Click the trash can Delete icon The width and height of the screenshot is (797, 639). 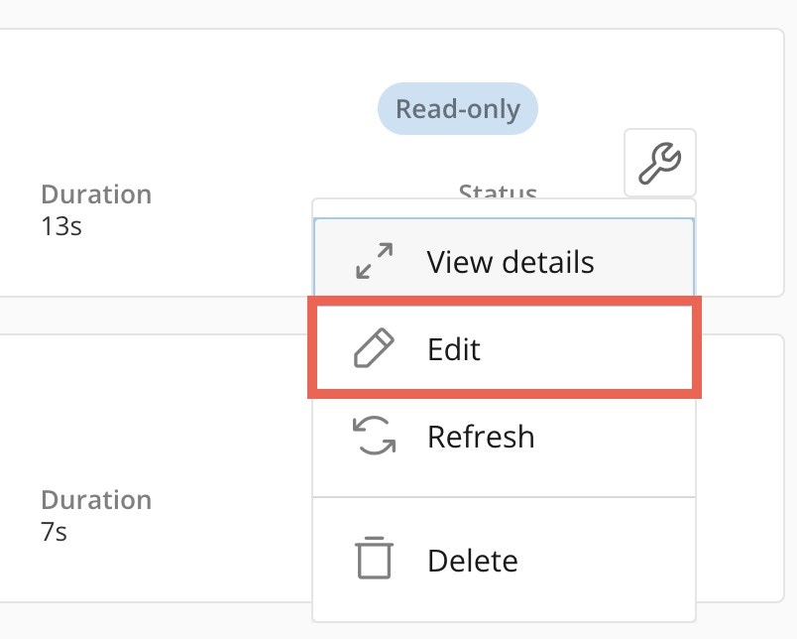[374, 558]
